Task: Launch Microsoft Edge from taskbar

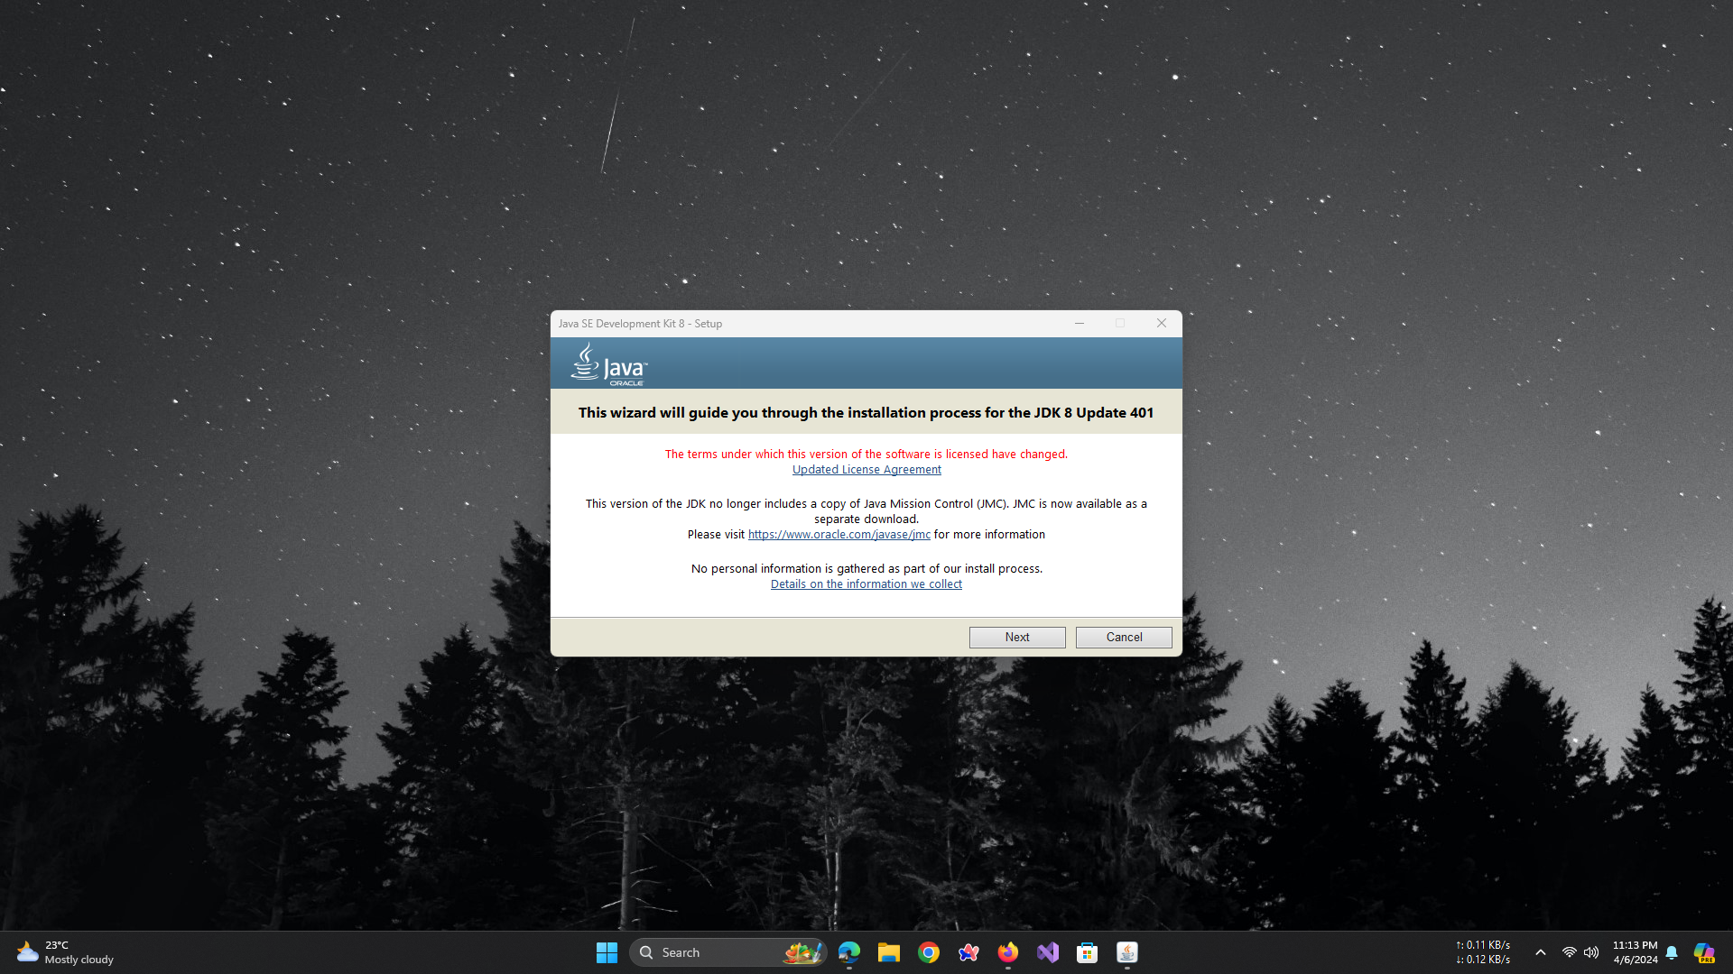Action: click(849, 952)
